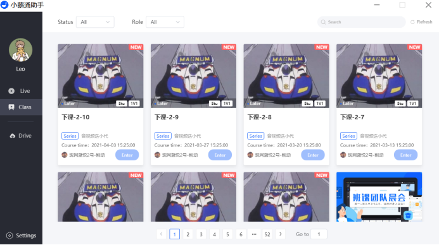The image size is (439, 245).
Task: Click the Refresh circular arrow icon
Action: coord(412,22)
